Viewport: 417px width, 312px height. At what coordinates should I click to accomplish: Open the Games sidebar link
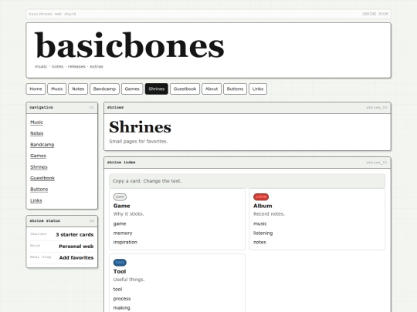tap(38, 156)
